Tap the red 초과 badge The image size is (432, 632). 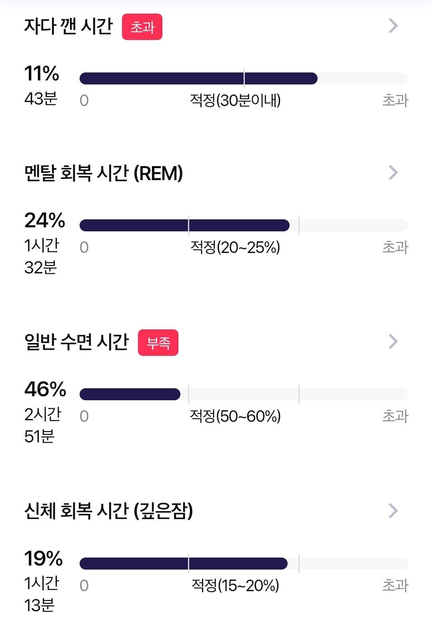(142, 27)
